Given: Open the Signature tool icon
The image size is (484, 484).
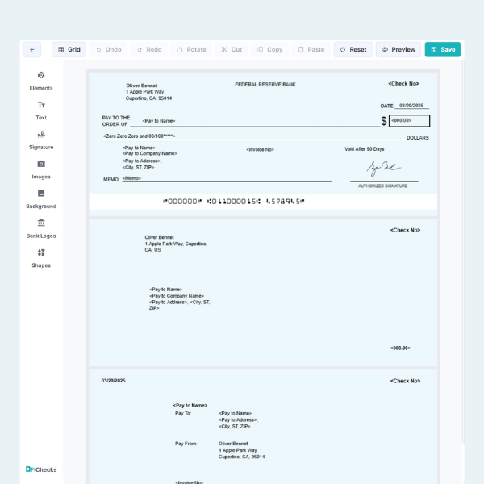Looking at the screenshot, I should [x=41, y=134].
